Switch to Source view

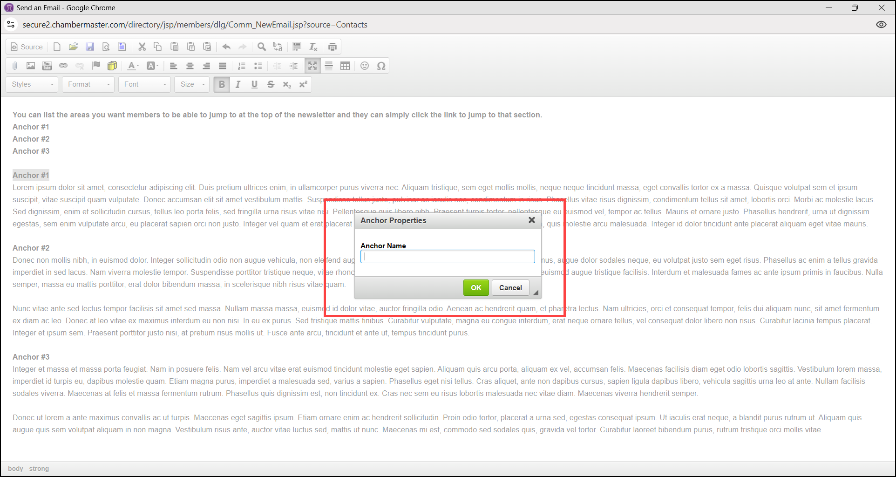tap(27, 47)
